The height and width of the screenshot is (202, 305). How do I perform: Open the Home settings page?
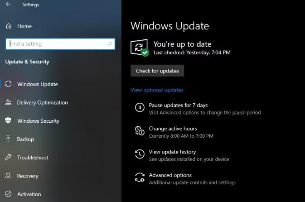pos(24,26)
